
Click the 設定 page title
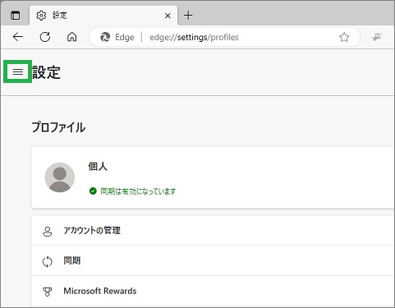coord(46,72)
